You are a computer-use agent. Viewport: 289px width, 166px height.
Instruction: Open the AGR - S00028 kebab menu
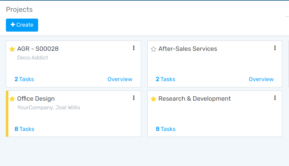click(134, 48)
